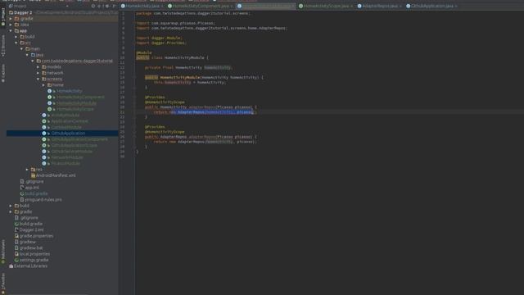Collapse the src folder arrow
This screenshot has height=295, width=524.
[16, 43]
